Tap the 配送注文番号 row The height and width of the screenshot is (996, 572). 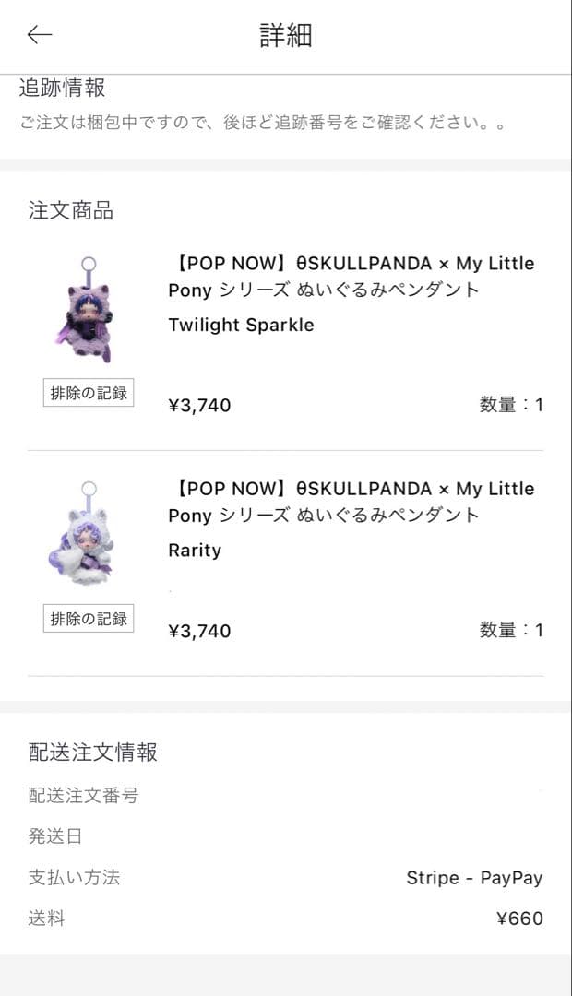(x=82, y=797)
